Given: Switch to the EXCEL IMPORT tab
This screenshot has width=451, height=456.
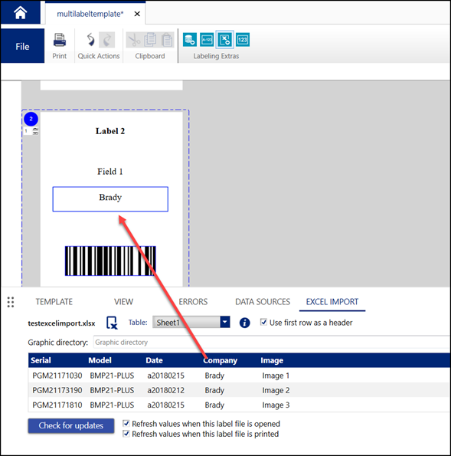Looking at the screenshot, I should click(x=332, y=302).
